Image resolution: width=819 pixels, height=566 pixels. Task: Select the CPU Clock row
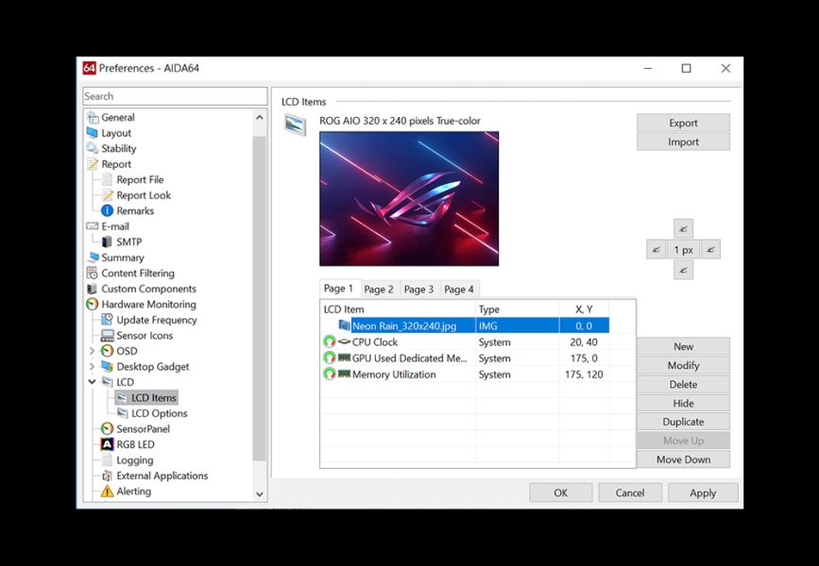pos(466,342)
